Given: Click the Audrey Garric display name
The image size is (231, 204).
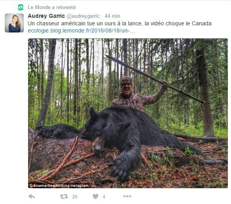Looking at the screenshot, I should point(46,16).
